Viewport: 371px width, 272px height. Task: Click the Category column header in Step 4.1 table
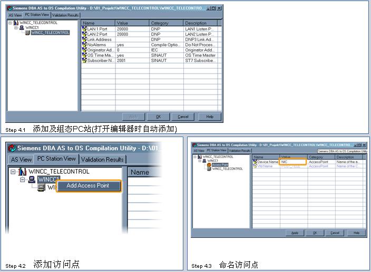(167, 23)
